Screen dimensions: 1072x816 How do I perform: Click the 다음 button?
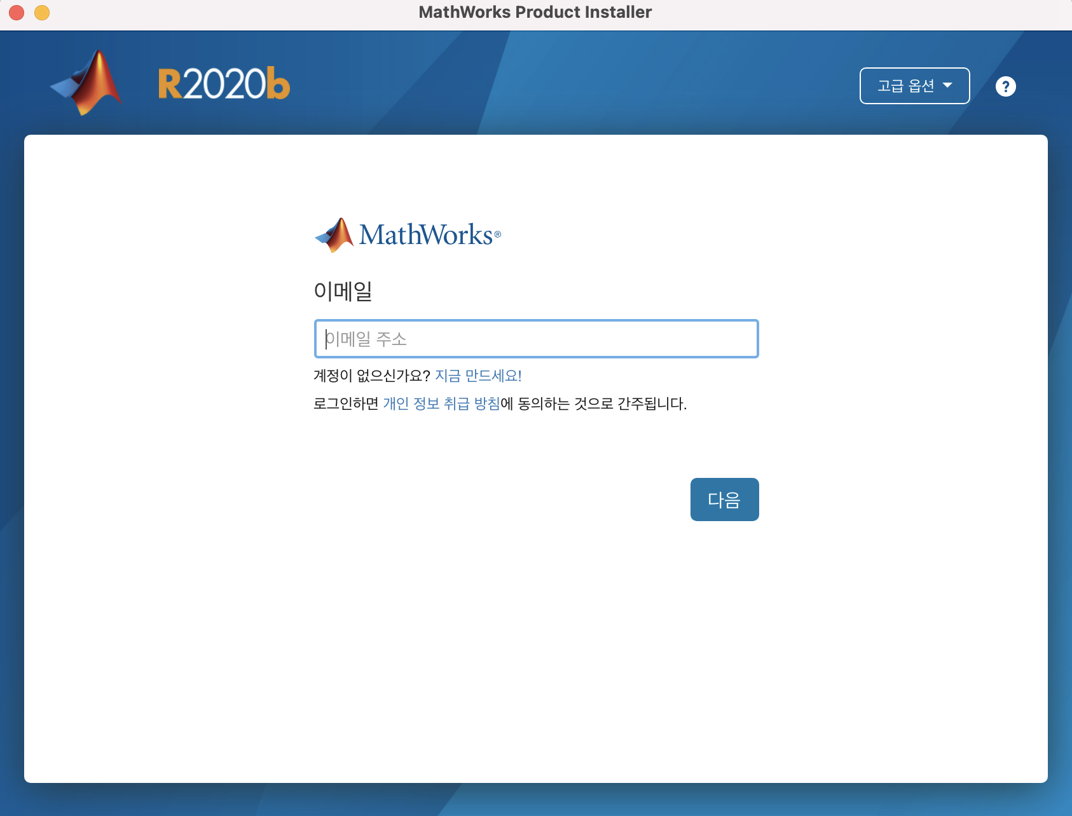tap(724, 500)
